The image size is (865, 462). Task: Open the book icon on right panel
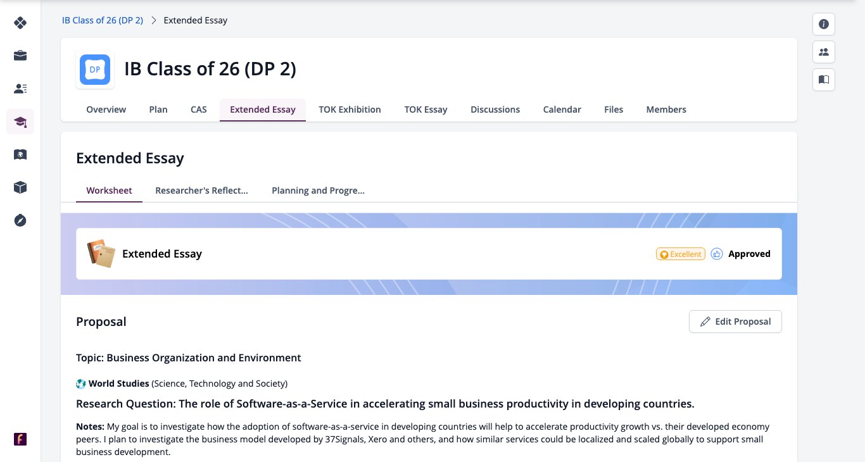824,80
